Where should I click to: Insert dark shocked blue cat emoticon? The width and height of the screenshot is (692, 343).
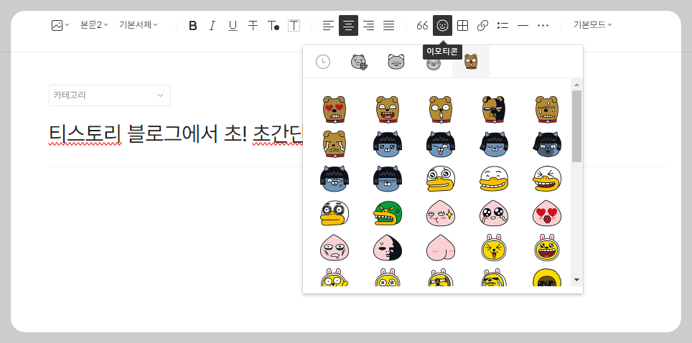click(x=547, y=144)
